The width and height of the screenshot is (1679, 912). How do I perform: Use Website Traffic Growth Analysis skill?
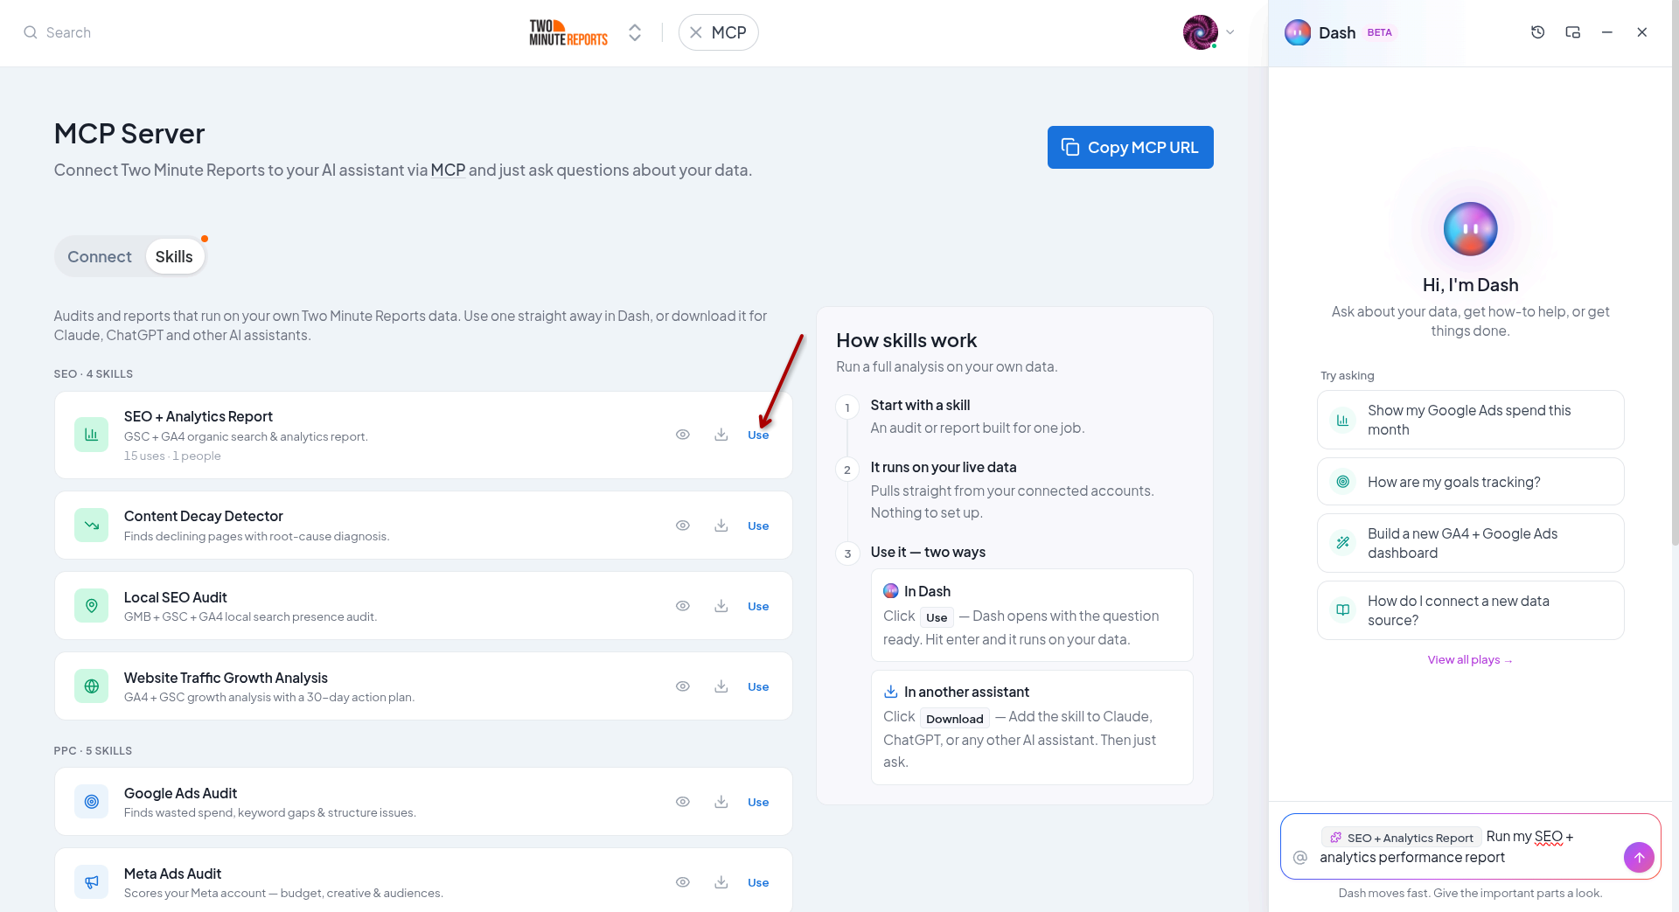(758, 686)
